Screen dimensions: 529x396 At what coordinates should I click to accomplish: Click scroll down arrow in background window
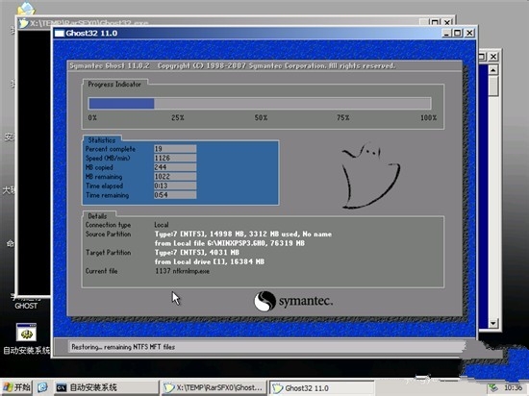492,323
